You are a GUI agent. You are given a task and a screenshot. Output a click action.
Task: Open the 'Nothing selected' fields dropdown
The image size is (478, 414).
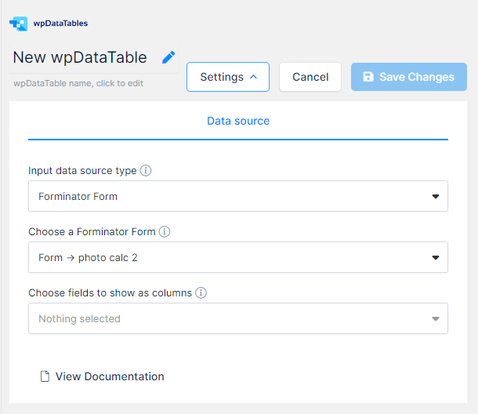pos(238,318)
